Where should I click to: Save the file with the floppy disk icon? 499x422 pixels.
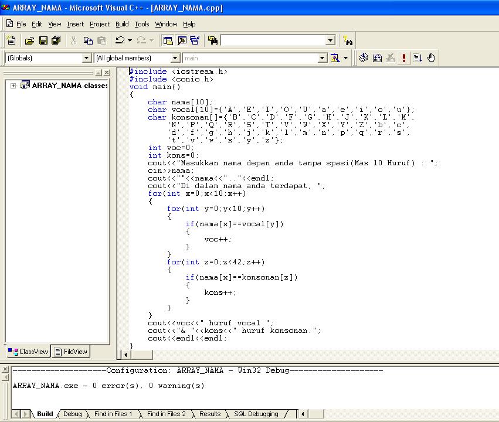click(43, 40)
